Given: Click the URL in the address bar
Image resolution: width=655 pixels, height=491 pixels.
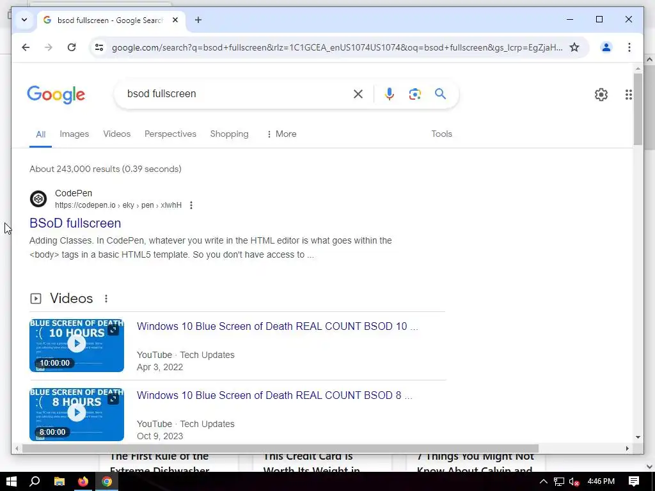Looking at the screenshot, I should coord(336,47).
